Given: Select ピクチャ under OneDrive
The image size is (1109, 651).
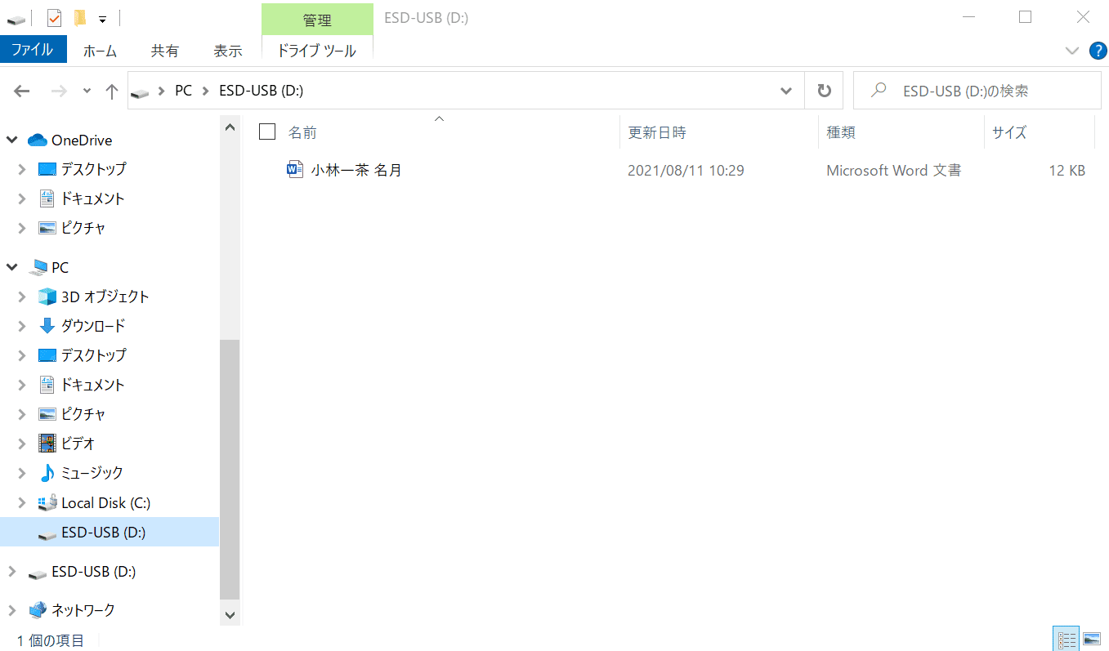Looking at the screenshot, I should coord(83,228).
